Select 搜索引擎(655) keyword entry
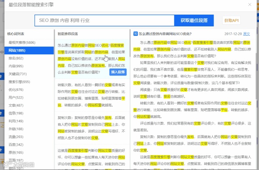This screenshot has width=259, height=170. pyautogui.click(x=29, y=82)
